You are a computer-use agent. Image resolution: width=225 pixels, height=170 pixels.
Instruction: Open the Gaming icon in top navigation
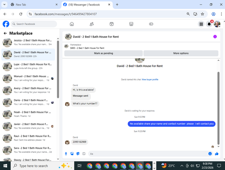click(x=151, y=24)
